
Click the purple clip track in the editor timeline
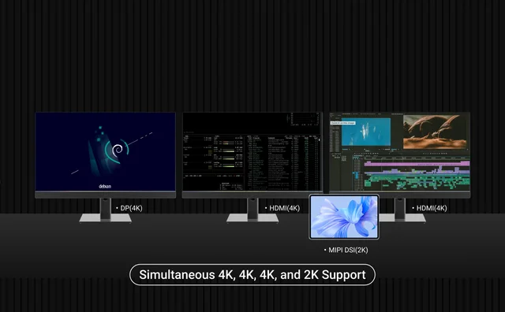(x=417, y=164)
